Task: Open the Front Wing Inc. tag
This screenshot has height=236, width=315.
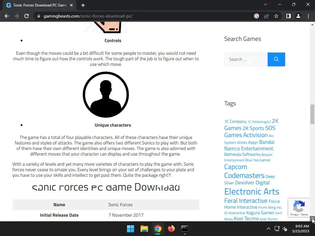Action: 270,207
